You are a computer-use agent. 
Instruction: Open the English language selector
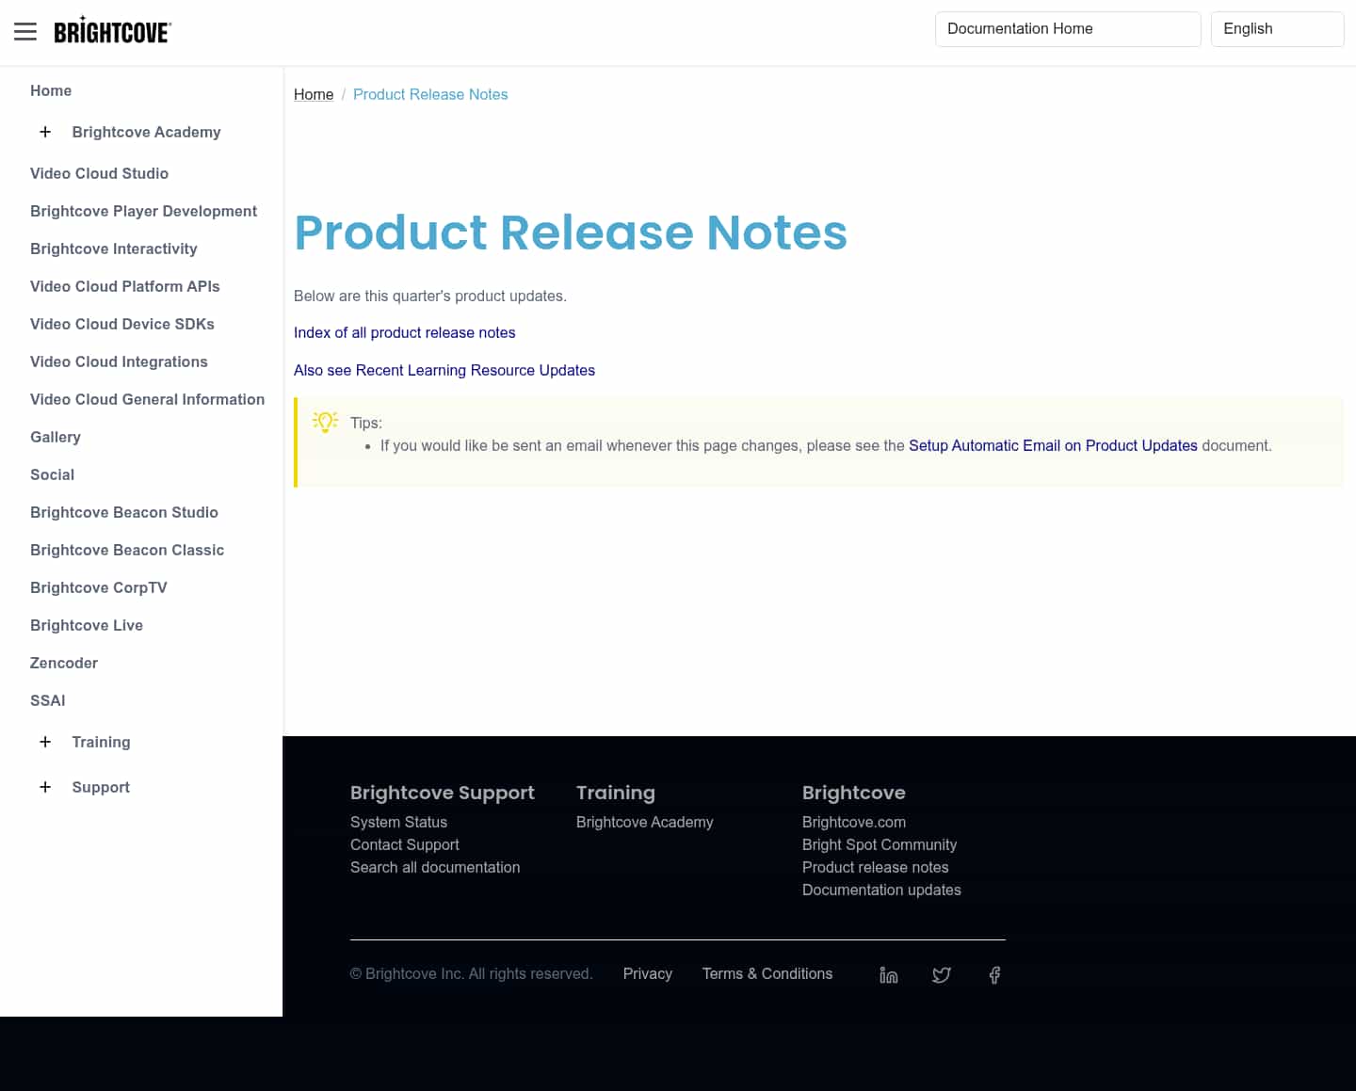click(1277, 29)
